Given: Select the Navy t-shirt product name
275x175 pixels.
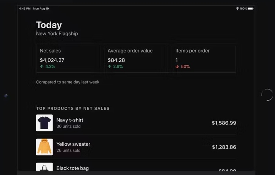Looking at the screenshot, I should pos(70,120).
